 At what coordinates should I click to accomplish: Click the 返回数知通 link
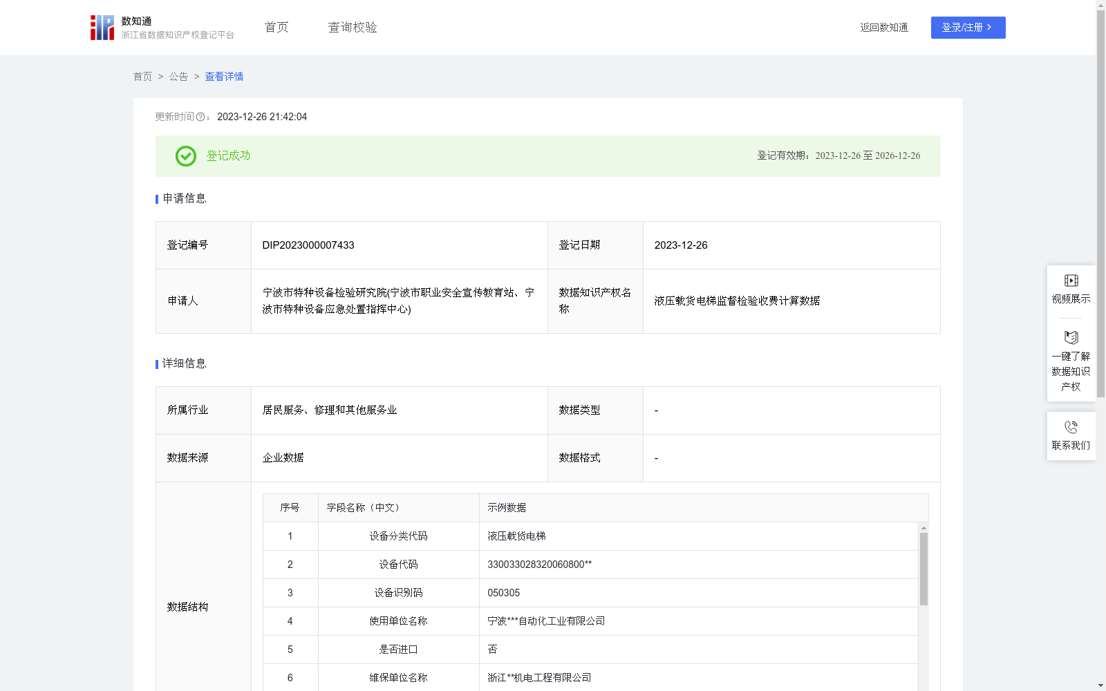pos(884,28)
